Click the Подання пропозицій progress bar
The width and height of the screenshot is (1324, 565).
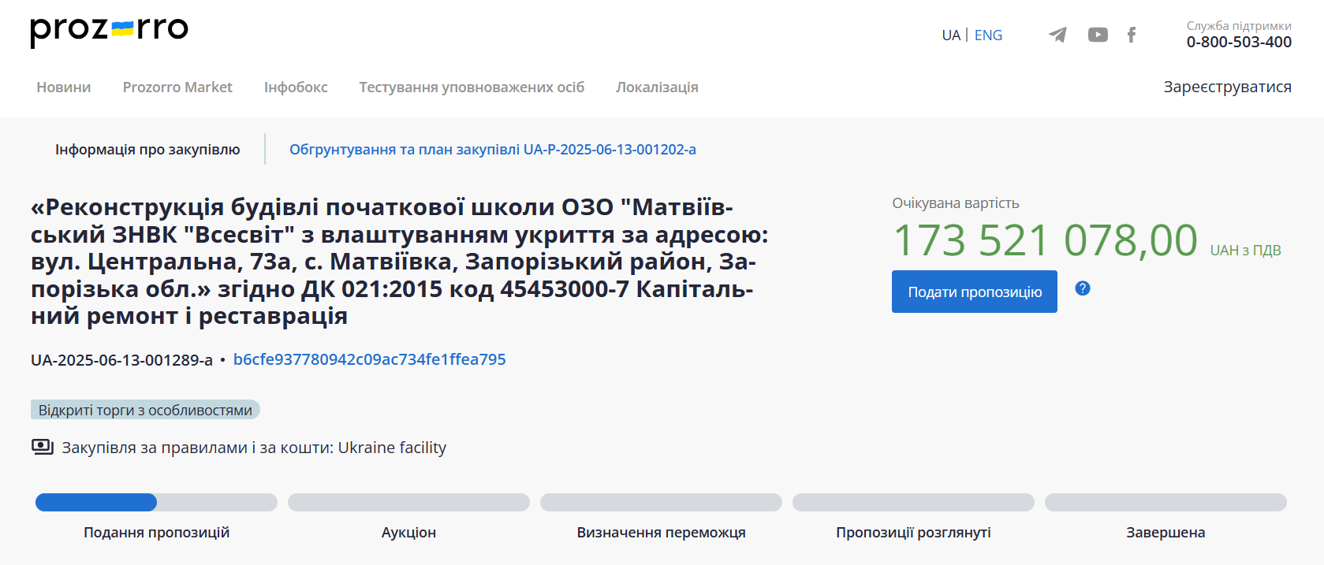[x=156, y=502]
